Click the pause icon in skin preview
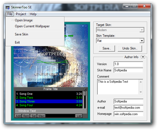158x130 pixels. click(32, 51)
